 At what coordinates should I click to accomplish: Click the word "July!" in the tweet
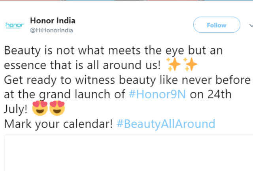pos(16,109)
